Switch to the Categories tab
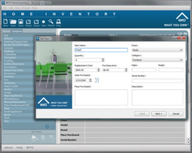Viewport: 192px width, 153px height. [17, 31]
